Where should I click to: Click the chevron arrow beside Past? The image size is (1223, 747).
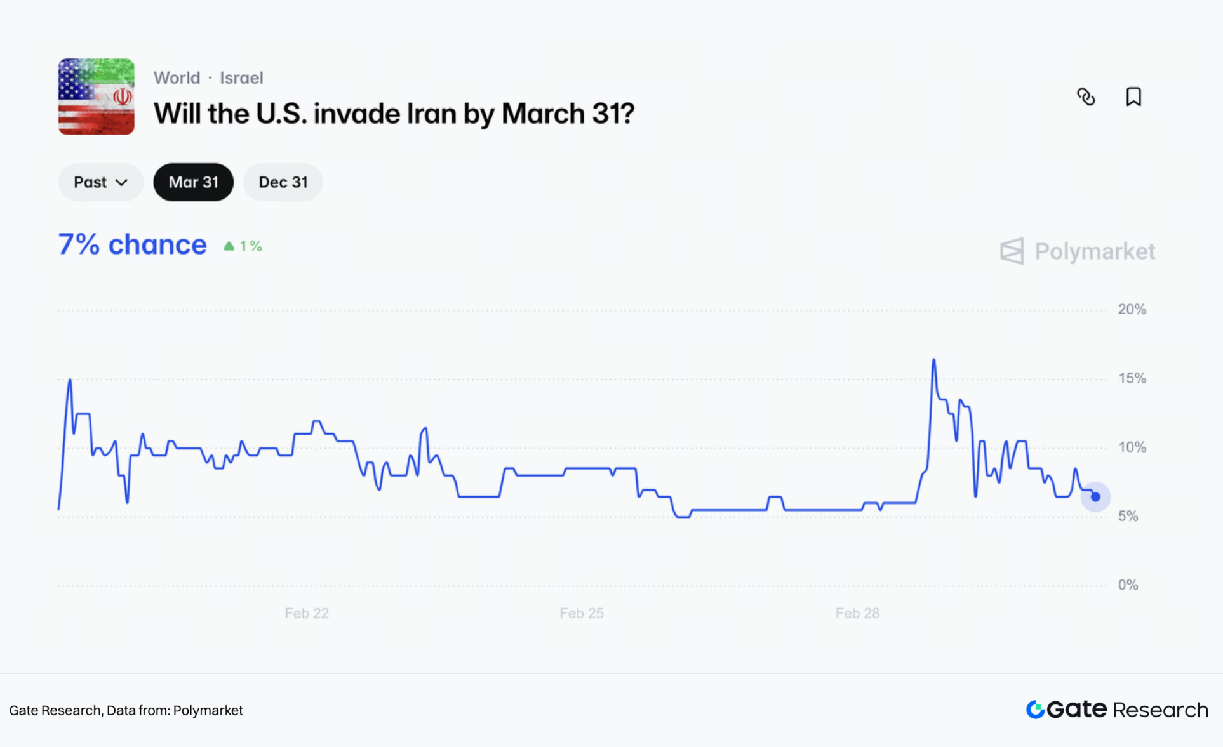pos(122,183)
